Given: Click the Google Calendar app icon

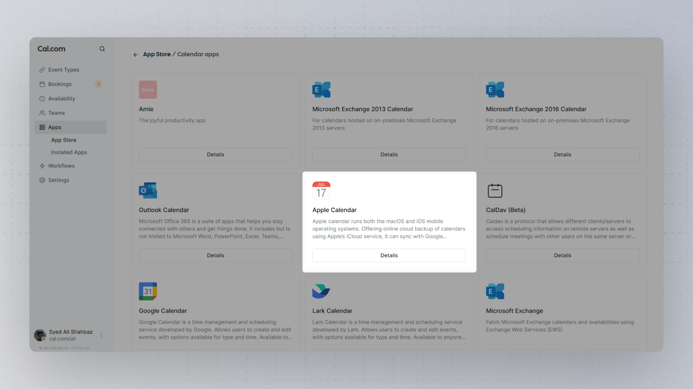Looking at the screenshot, I should [x=148, y=291].
